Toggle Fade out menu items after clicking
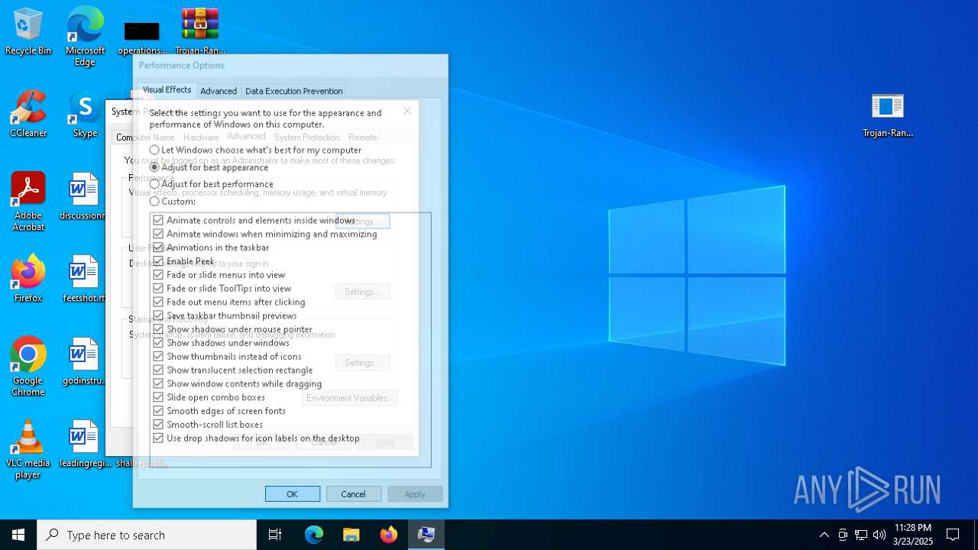 228,302
